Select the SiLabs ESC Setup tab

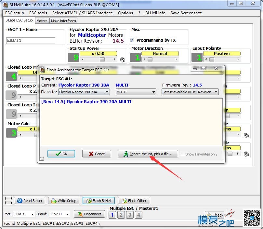[x=19, y=20]
